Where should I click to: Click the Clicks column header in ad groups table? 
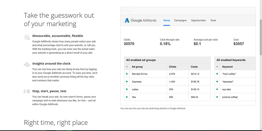[x=173, y=67]
